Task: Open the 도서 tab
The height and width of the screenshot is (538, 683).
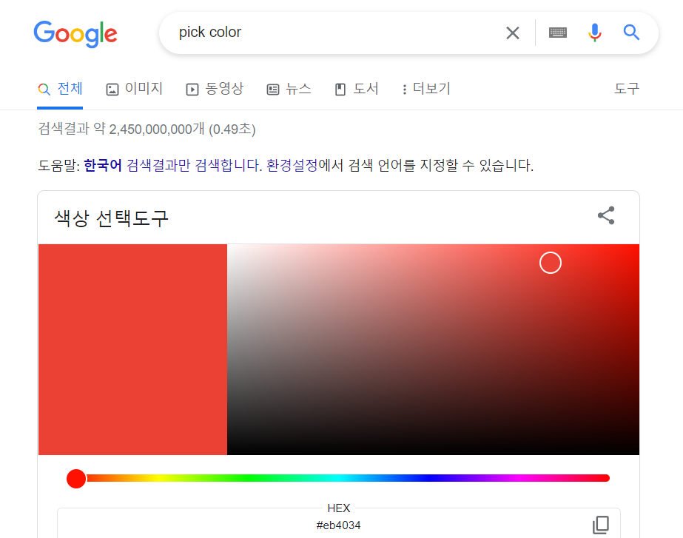Action: click(357, 89)
